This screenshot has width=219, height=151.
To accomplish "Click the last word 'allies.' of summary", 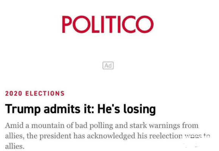I will (15, 146).
